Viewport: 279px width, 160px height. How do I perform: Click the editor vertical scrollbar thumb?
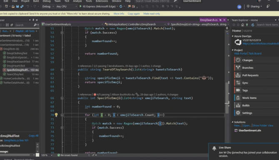(227, 97)
